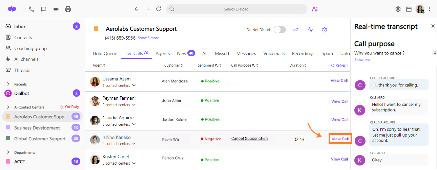View Call for Claudia Aguirre

pos(340,120)
